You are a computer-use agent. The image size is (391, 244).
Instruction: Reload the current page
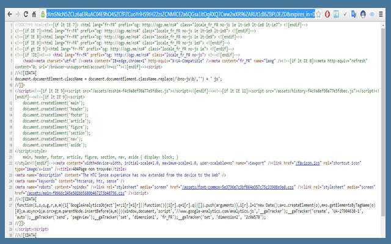coord(26,14)
